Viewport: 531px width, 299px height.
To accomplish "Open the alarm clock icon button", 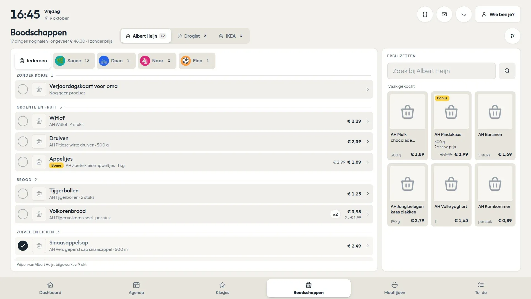I will tap(425, 14).
